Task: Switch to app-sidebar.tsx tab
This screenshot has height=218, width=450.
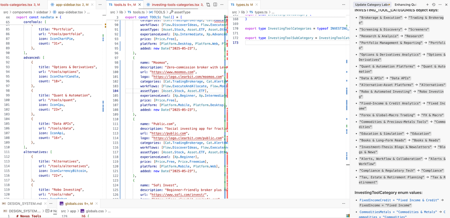Action: click(72, 5)
